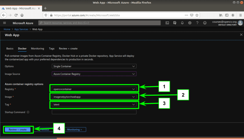244x139 pixels.
Task: Expand the Options Single Container dropdown
Action: 94,66
